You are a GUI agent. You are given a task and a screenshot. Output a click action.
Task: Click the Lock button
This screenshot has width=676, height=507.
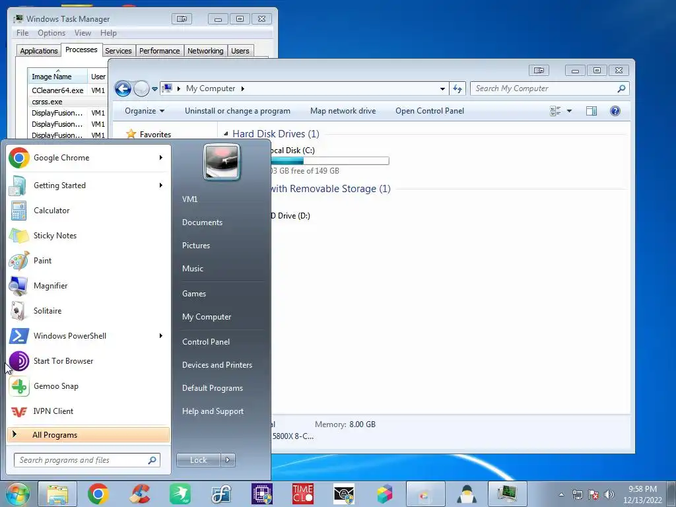point(198,460)
